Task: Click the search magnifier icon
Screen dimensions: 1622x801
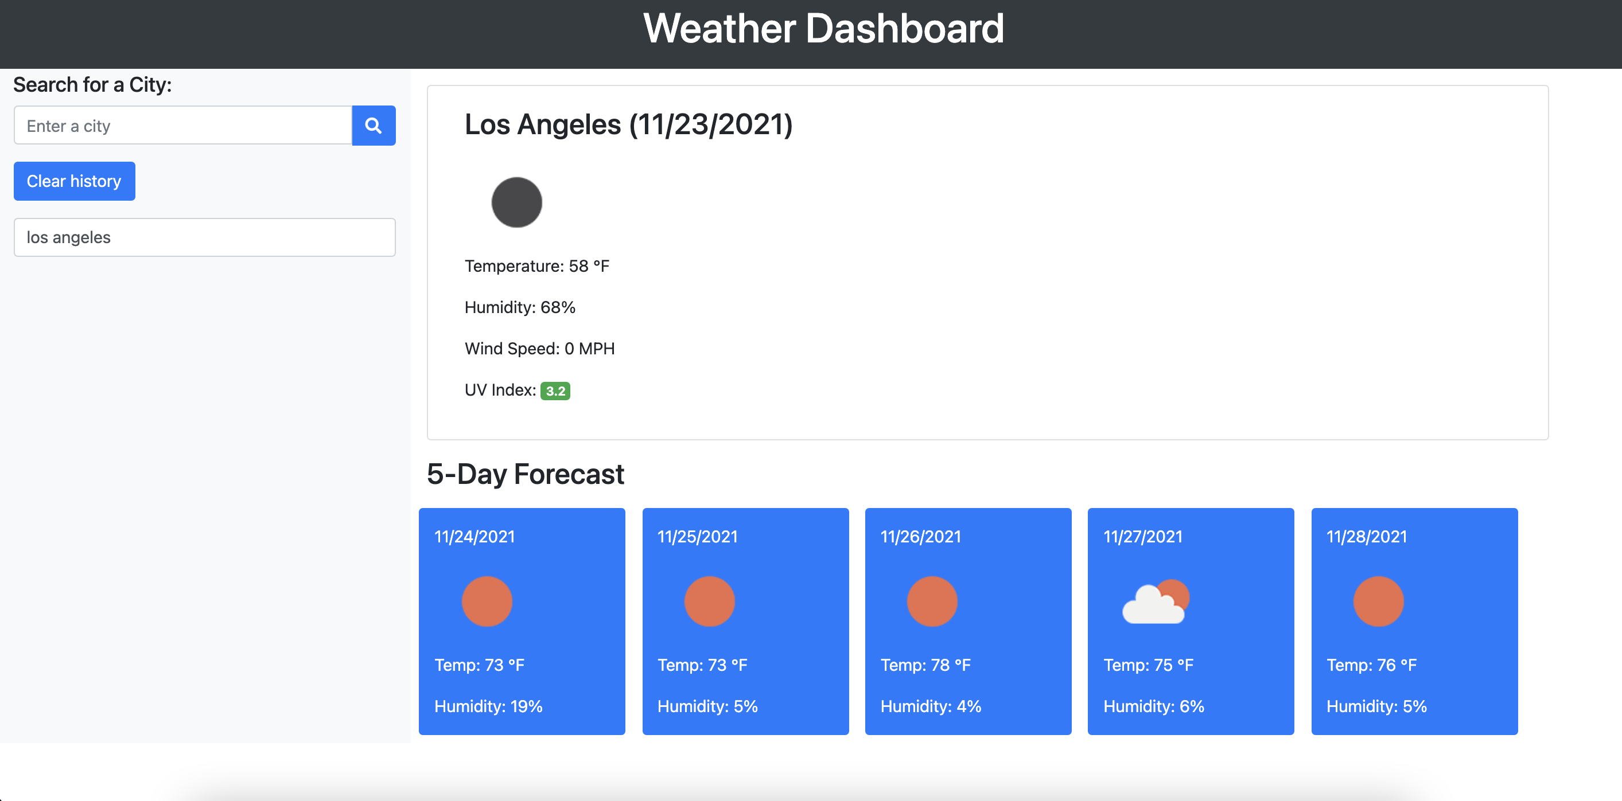Action: click(374, 125)
